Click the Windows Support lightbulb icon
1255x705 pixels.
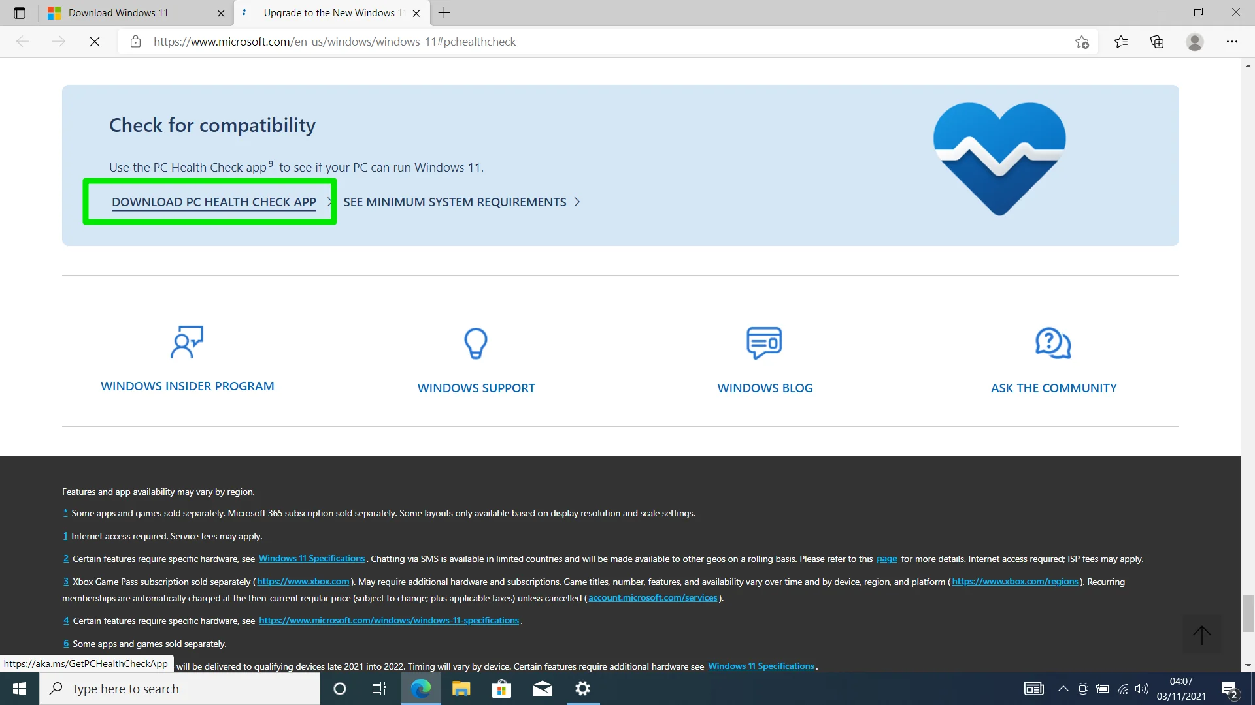tap(476, 343)
